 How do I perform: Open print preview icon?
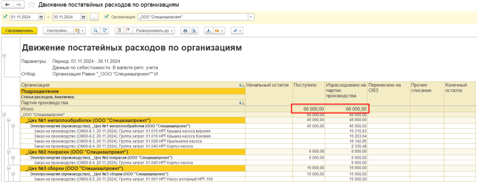tap(193, 31)
